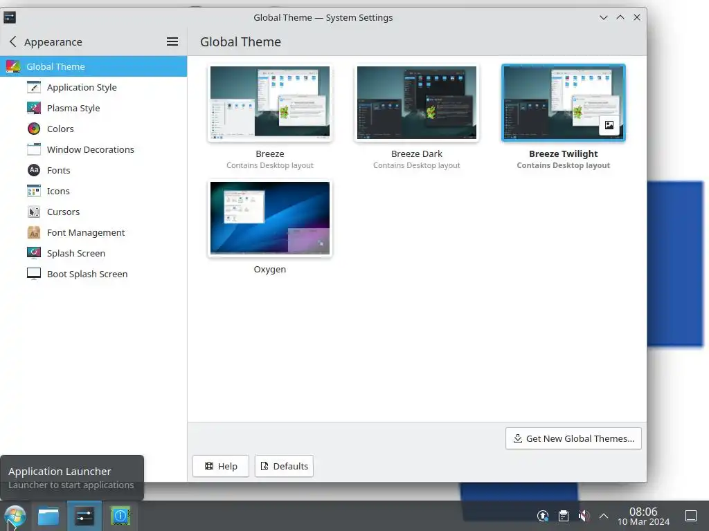The image size is (709, 531).
Task: Click the Fonts 'Aa' icon
Action: tap(34, 170)
